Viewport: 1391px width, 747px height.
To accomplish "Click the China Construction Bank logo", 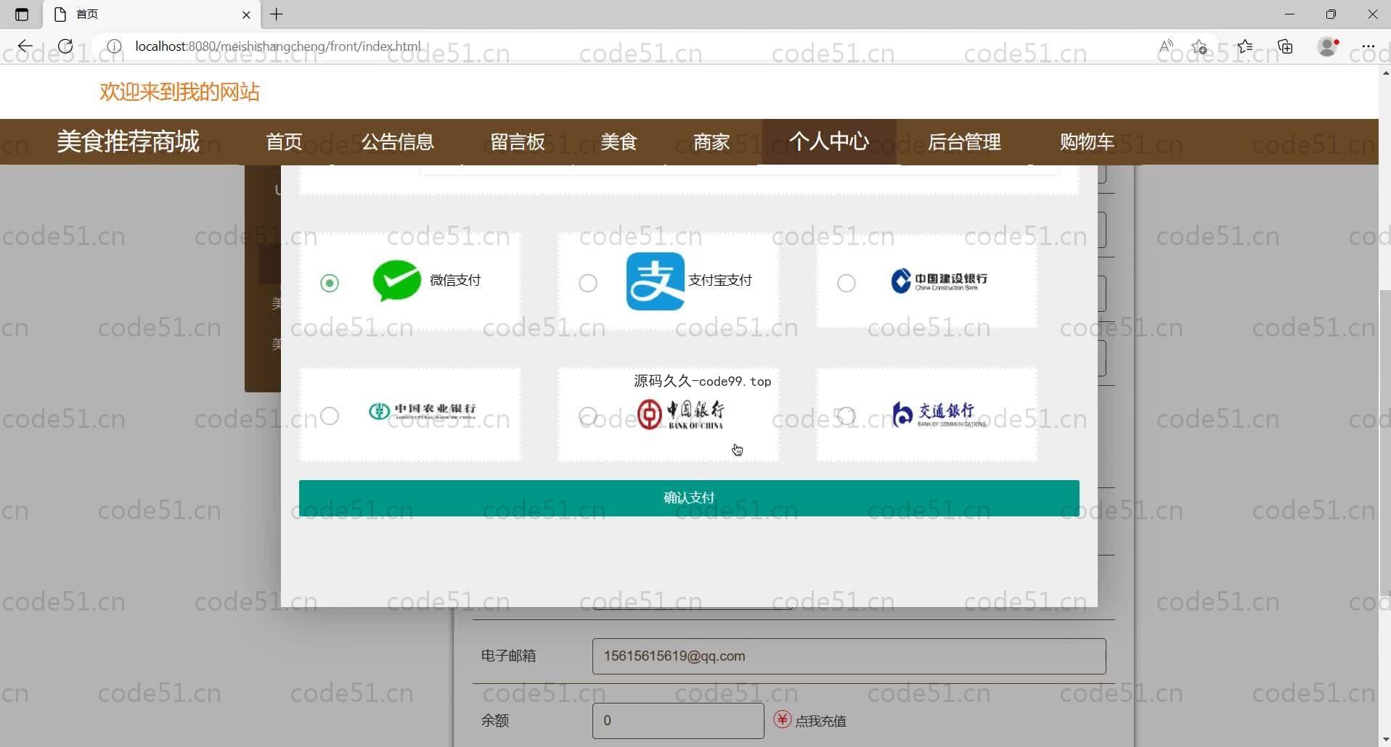I will pos(939,281).
